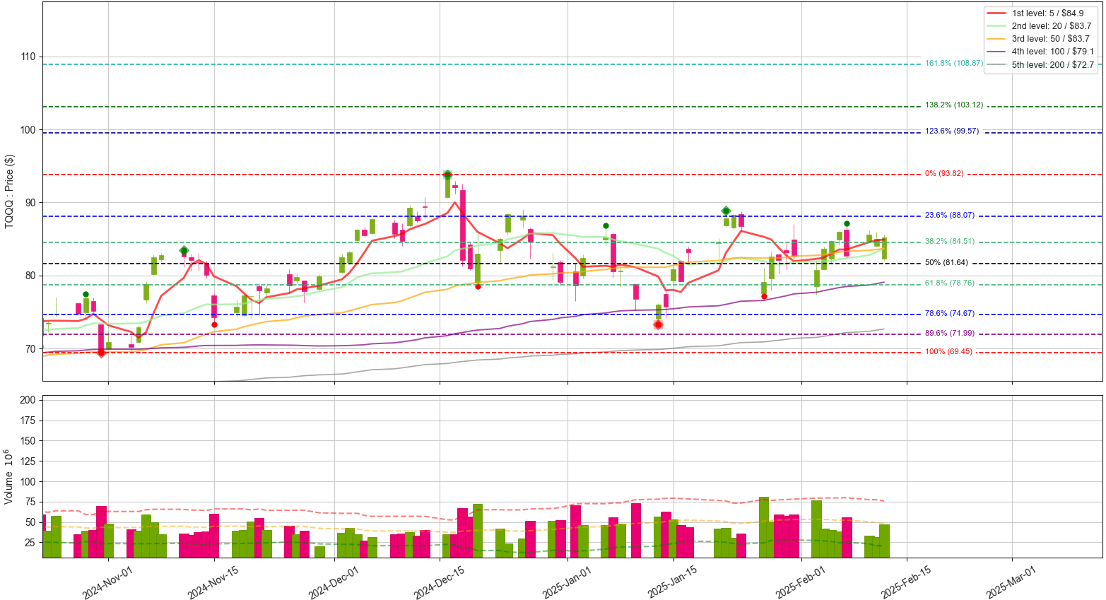The image size is (1106, 600).
Task: Select the 89.6% (71.99) Fibonacci label
Action: (x=949, y=334)
